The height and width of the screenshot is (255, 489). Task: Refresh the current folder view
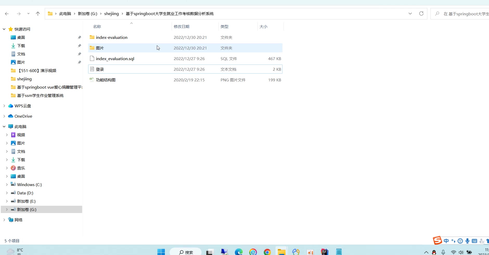click(x=421, y=13)
